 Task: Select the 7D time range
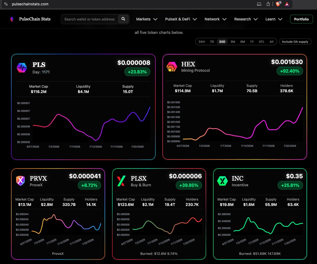pyautogui.click(x=212, y=42)
